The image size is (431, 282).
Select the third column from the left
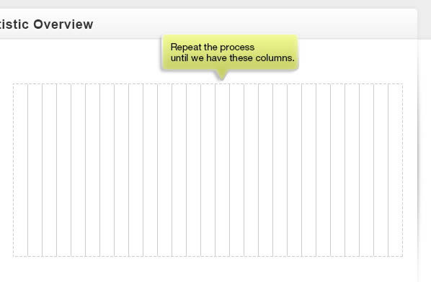(x=49, y=170)
